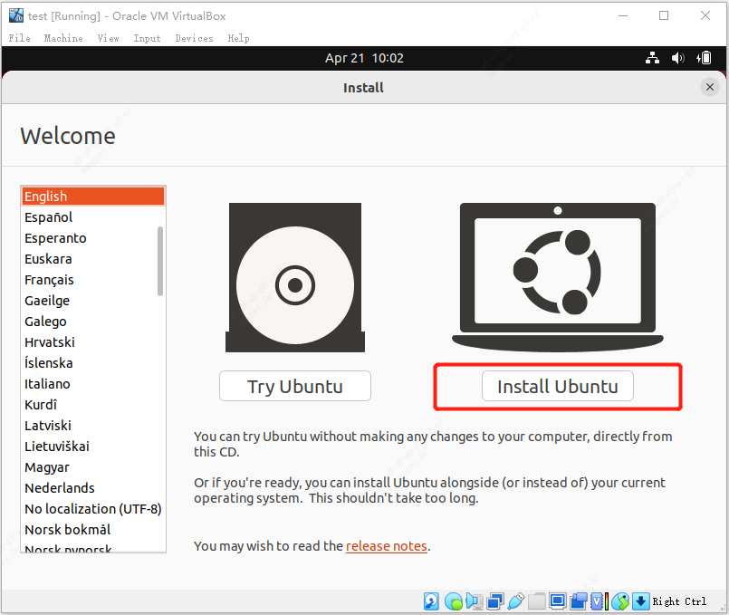This screenshot has height=615, width=729.
Task: Click the keyboard capture arrow icon
Action: point(640,601)
